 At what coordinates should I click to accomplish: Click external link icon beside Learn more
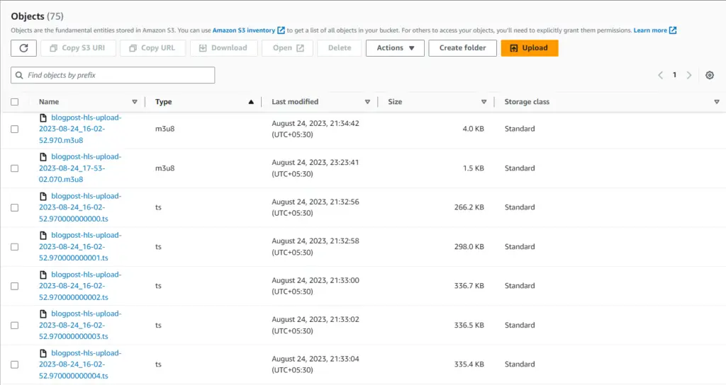pos(673,30)
